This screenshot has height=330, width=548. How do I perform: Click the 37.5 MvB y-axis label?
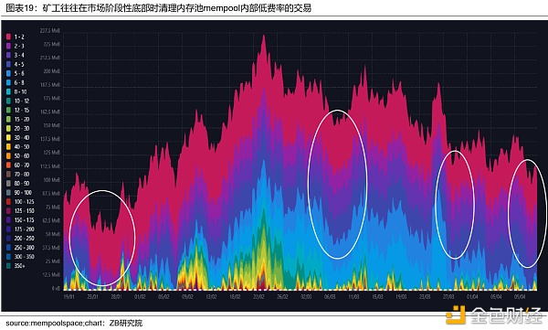click(x=51, y=248)
